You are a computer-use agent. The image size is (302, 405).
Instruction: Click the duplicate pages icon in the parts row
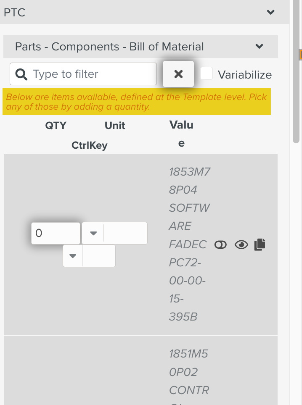click(260, 245)
